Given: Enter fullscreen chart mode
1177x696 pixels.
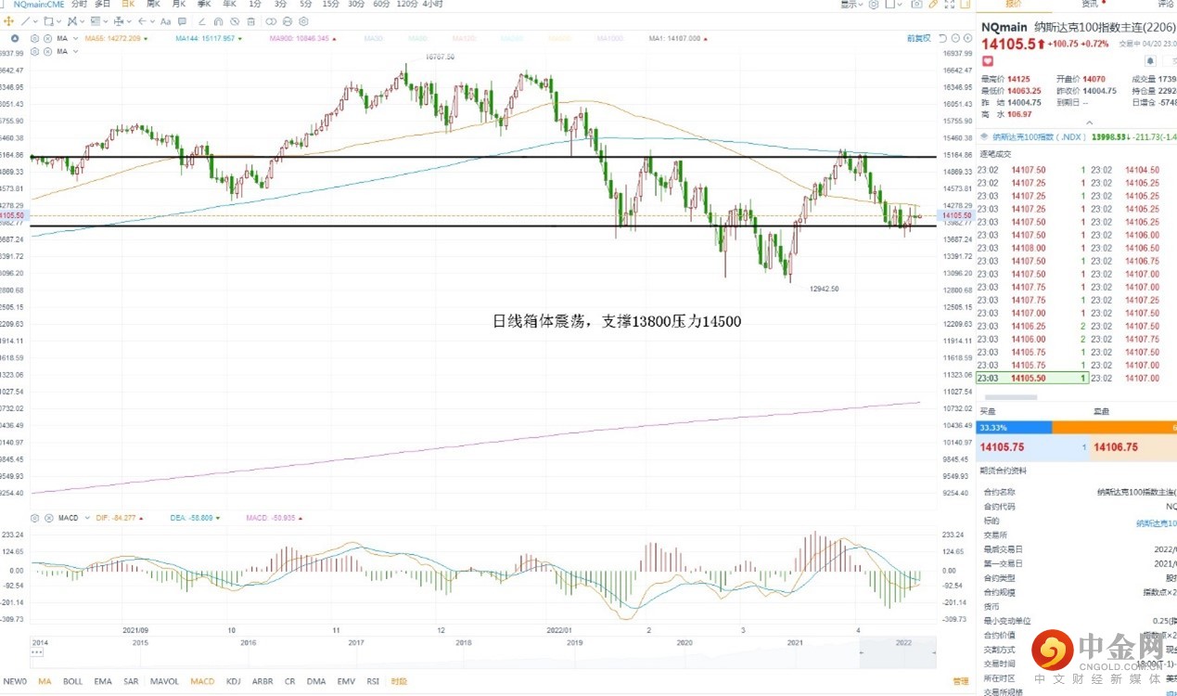Looking at the screenshot, I should [x=950, y=5].
